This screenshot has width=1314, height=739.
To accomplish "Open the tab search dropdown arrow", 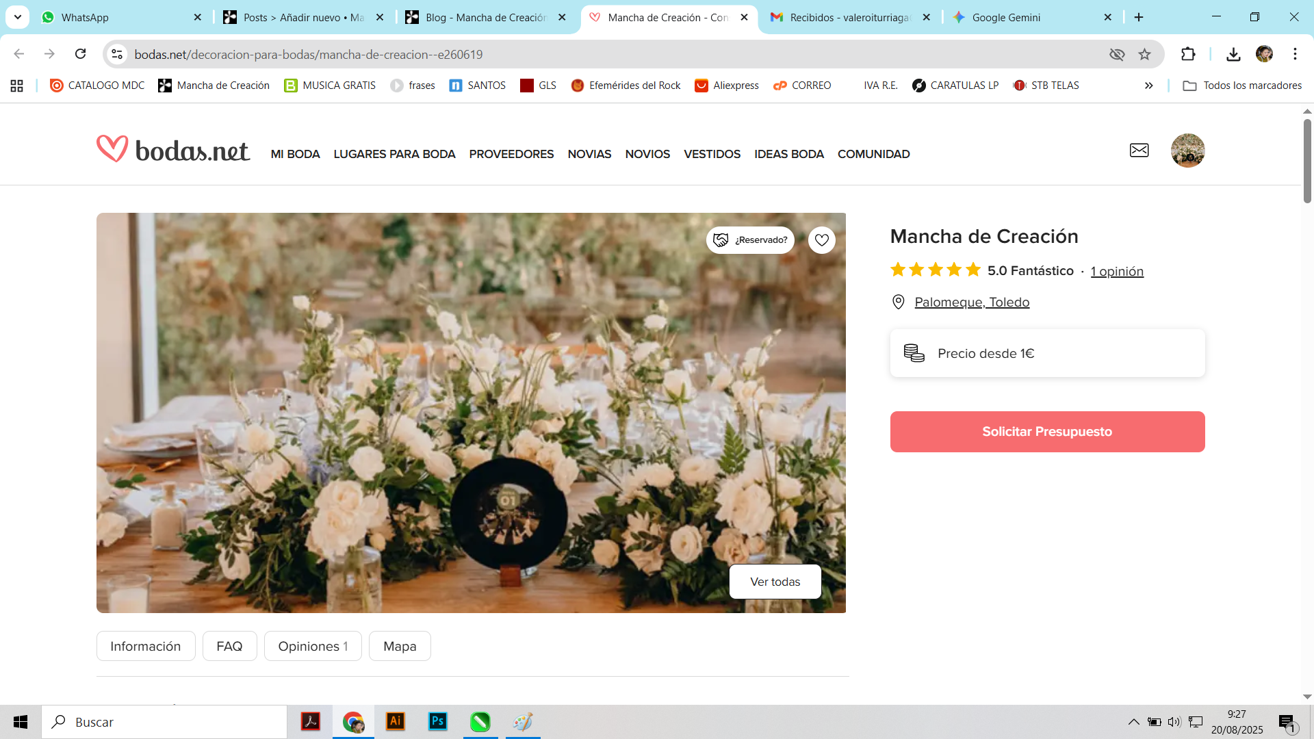I will [x=18, y=17].
